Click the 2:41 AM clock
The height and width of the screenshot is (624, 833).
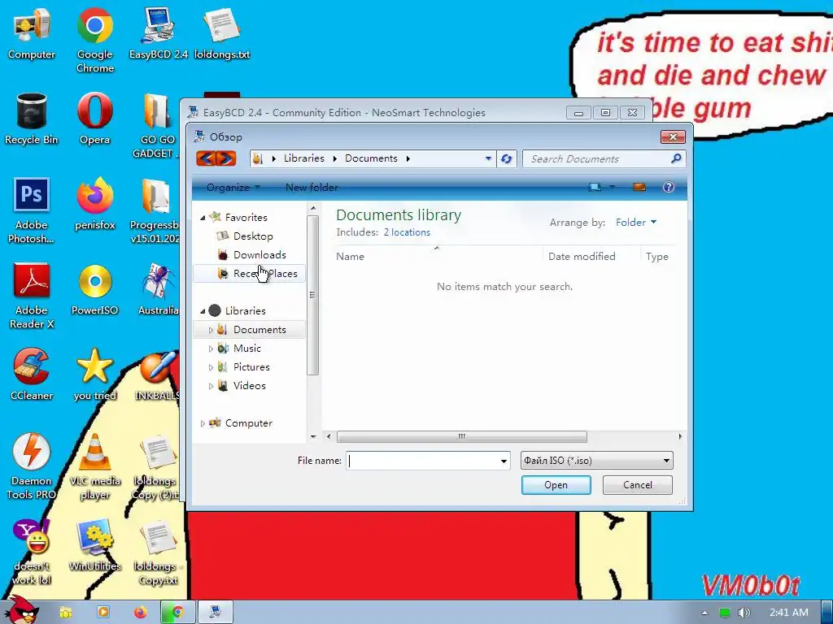point(789,613)
